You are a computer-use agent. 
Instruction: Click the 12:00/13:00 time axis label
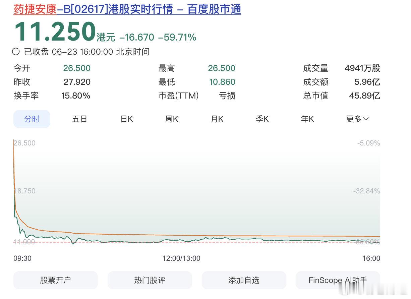point(181,258)
